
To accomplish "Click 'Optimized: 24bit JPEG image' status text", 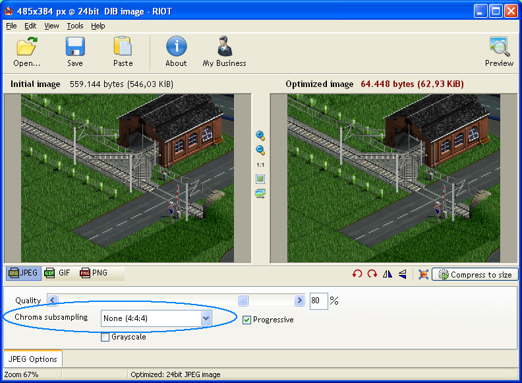I will point(175,374).
